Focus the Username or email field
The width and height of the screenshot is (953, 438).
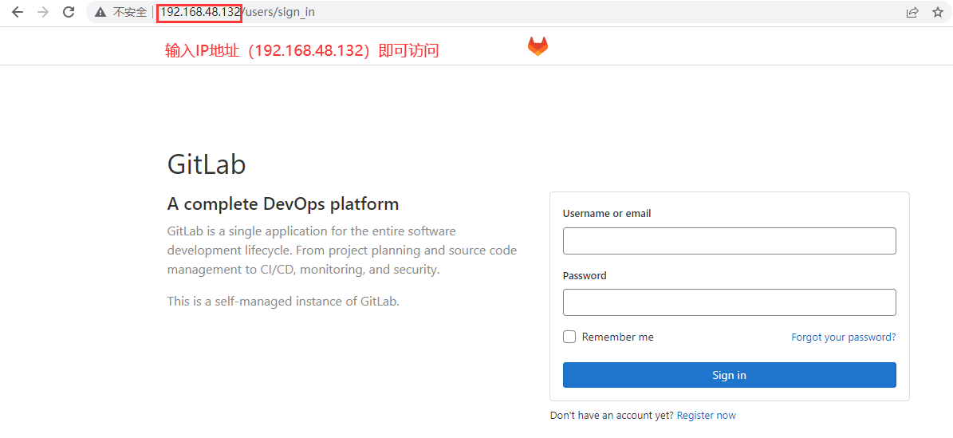click(730, 241)
